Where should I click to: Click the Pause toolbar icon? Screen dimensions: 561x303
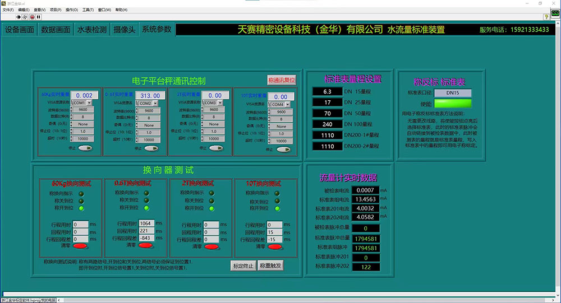[x=39, y=17]
